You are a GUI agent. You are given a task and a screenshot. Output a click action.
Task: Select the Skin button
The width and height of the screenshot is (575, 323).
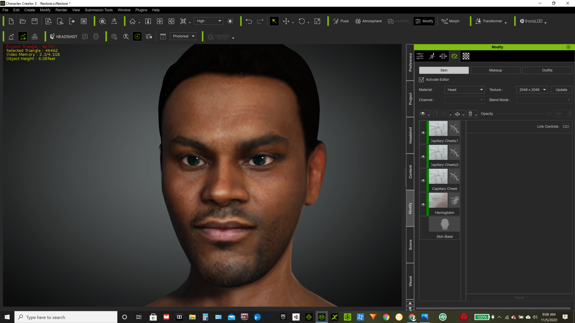point(444,70)
